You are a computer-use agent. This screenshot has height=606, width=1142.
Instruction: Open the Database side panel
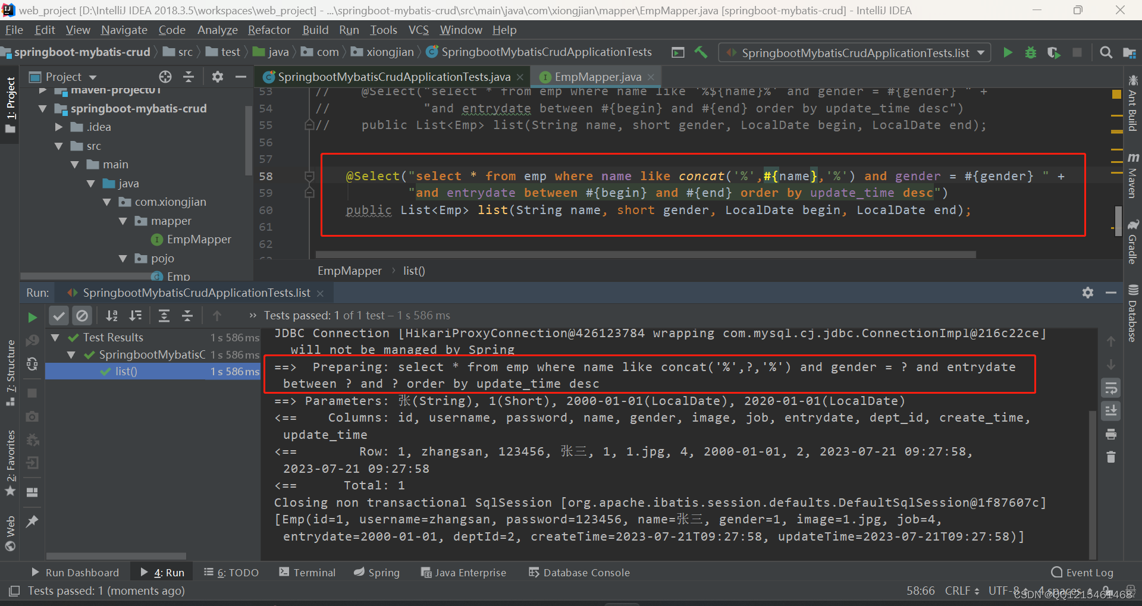1133,313
